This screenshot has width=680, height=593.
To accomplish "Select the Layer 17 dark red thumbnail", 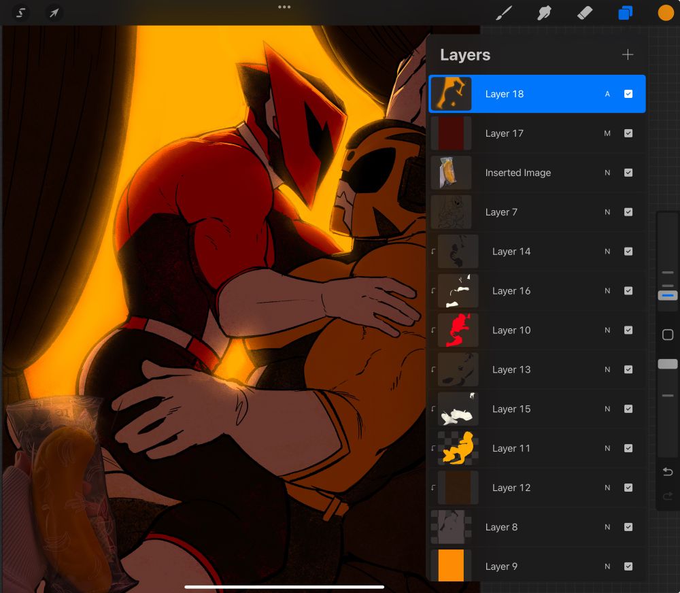I will (451, 133).
